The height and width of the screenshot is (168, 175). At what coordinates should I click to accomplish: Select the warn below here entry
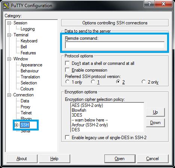(x=90, y=120)
